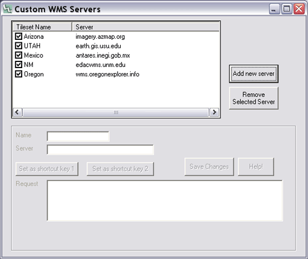Viewport: 308px width, 259px height.
Task: Minimize the Custom WMS Servers window
Action: coord(274,9)
